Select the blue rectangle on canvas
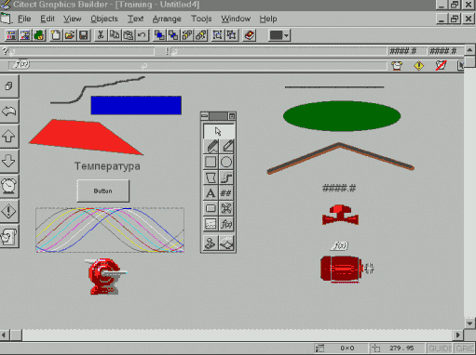Image resolution: width=476 pixels, height=355 pixels. [x=136, y=105]
